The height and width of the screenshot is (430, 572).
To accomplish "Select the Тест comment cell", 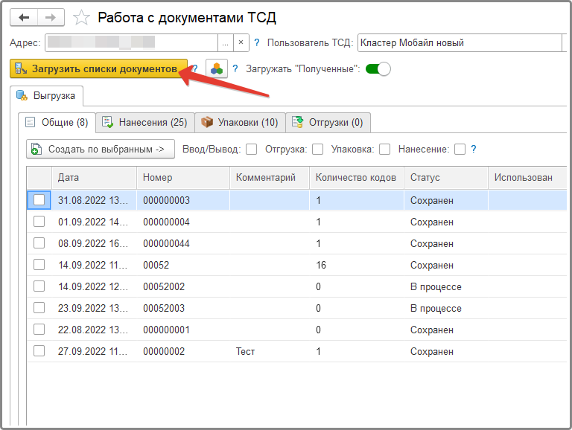I will (x=270, y=352).
